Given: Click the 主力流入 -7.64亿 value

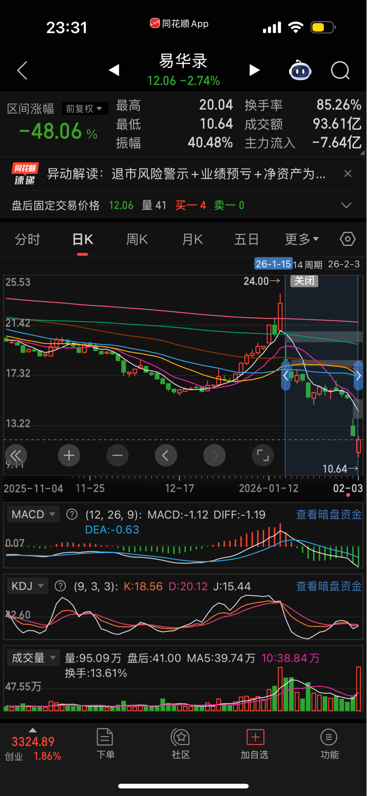Looking at the screenshot, I should (x=336, y=142).
